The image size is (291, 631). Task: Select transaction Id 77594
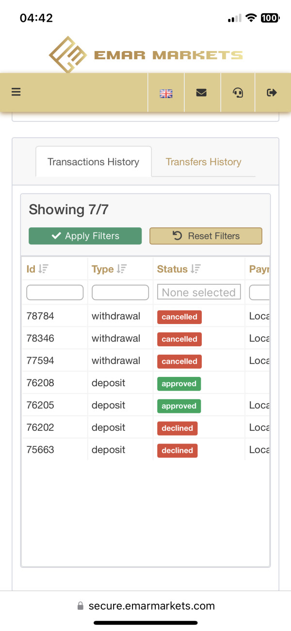(40, 361)
